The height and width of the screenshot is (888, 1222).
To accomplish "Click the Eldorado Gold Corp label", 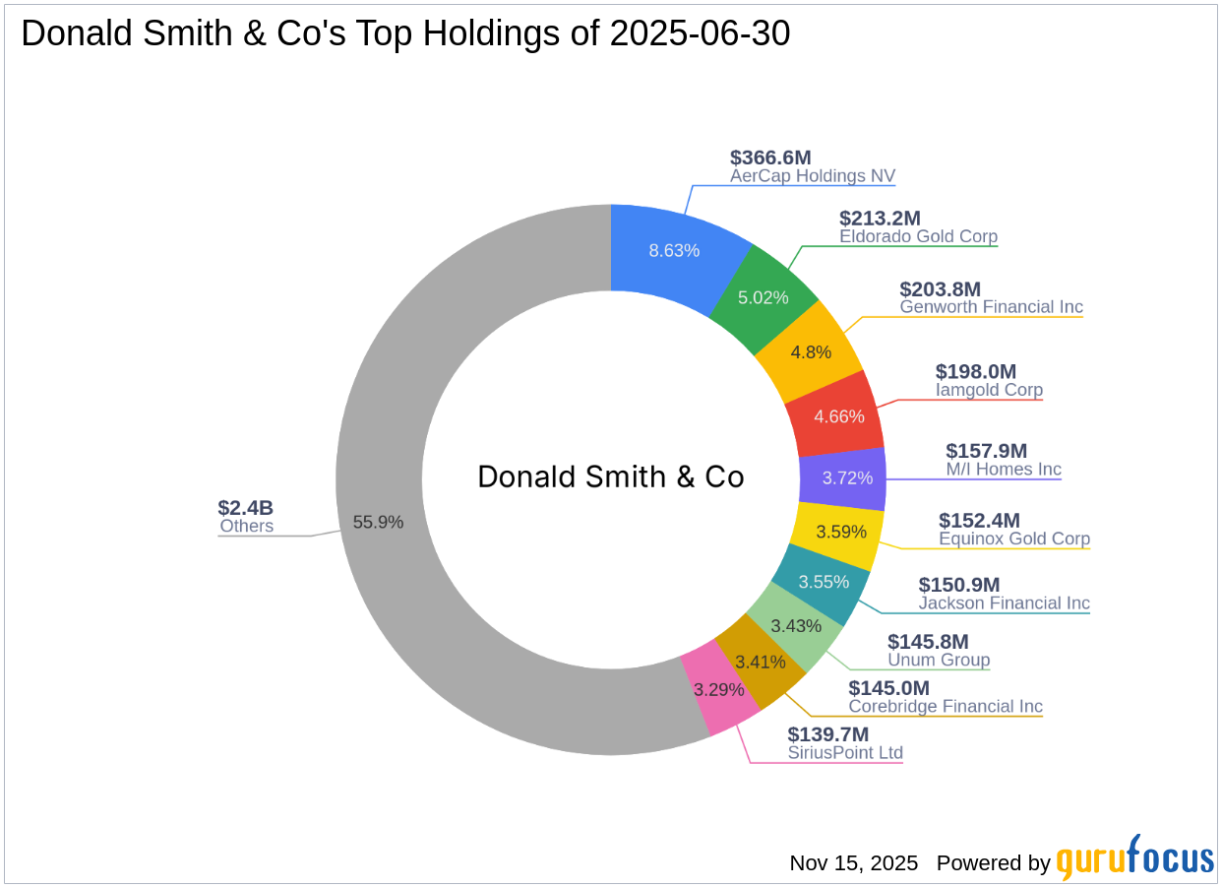I will (918, 237).
